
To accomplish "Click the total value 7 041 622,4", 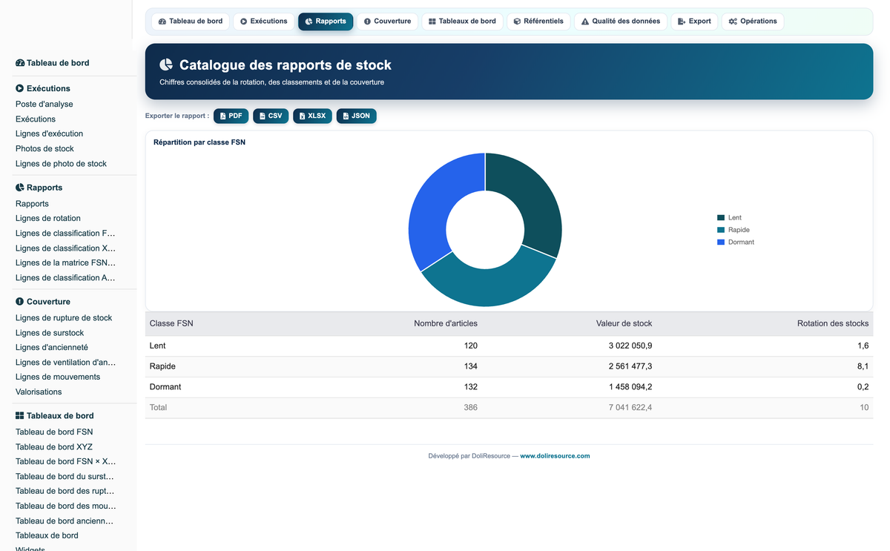I will click(630, 408).
